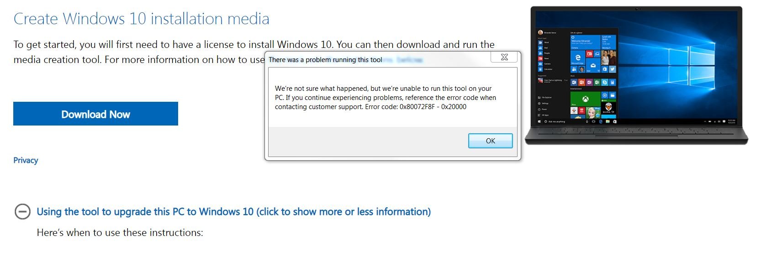Click the Start button in the laptop taskbar
The image size is (761, 267).
(x=539, y=121)
